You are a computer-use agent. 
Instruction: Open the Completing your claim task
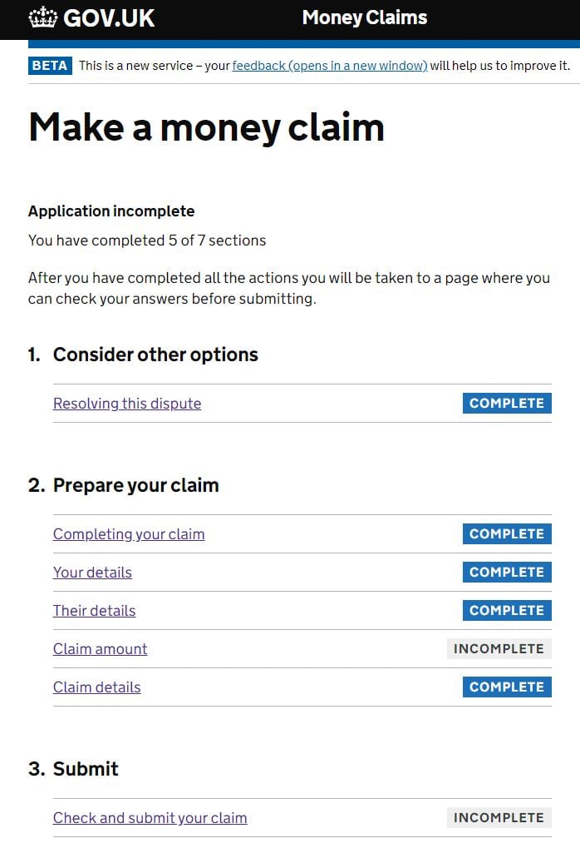[x=129, y=534]
